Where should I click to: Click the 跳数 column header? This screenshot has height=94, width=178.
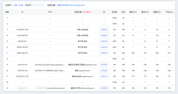(x=7, y=12)
